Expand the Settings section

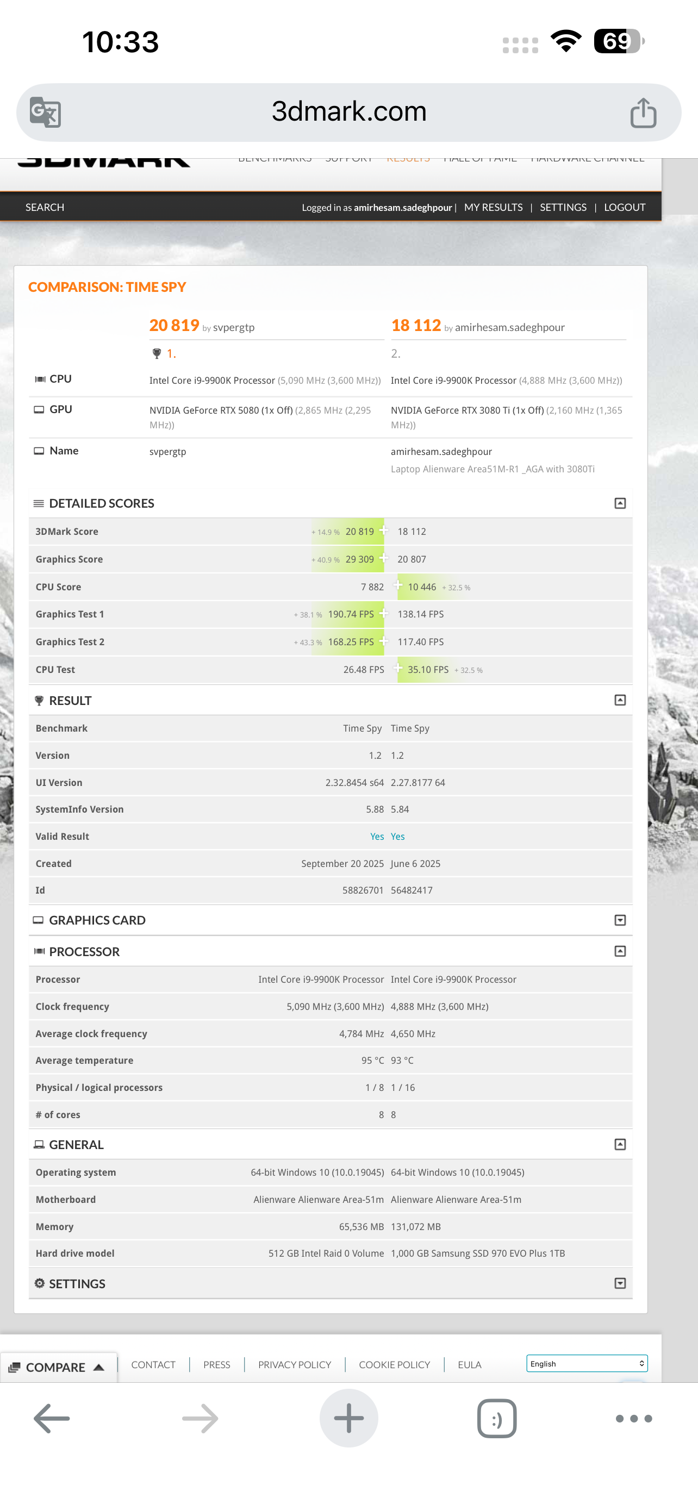tap(620, 1283)
